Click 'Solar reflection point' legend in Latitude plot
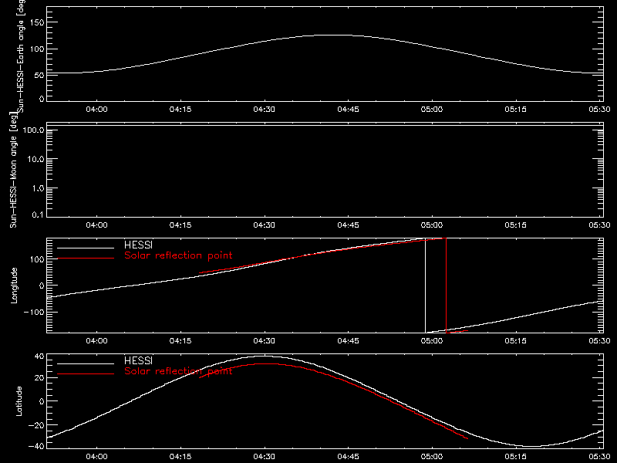The width and height of the screenshot is (617, 463). click(x=178, y=371)
